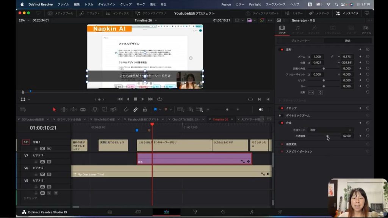Screen dimensions: 388x218
Task: Enable the ダイナミックズーム toggle
Action: click(281, 115)
